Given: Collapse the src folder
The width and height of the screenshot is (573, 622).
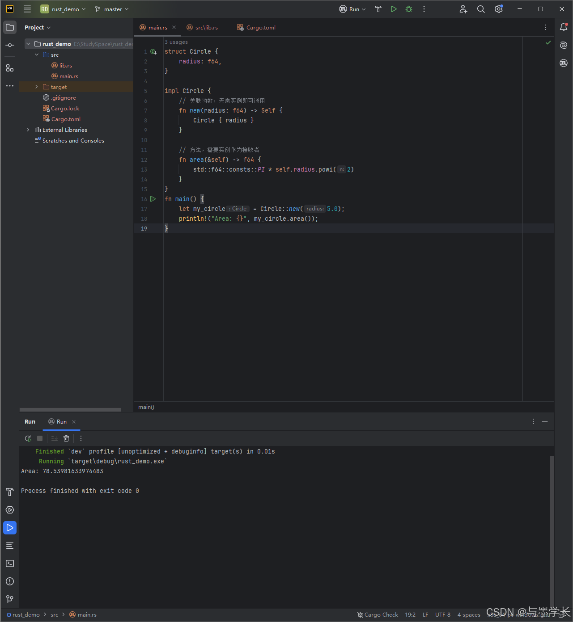Looking at the screenshot, I should pyautogui.click(x=37, y=55).
